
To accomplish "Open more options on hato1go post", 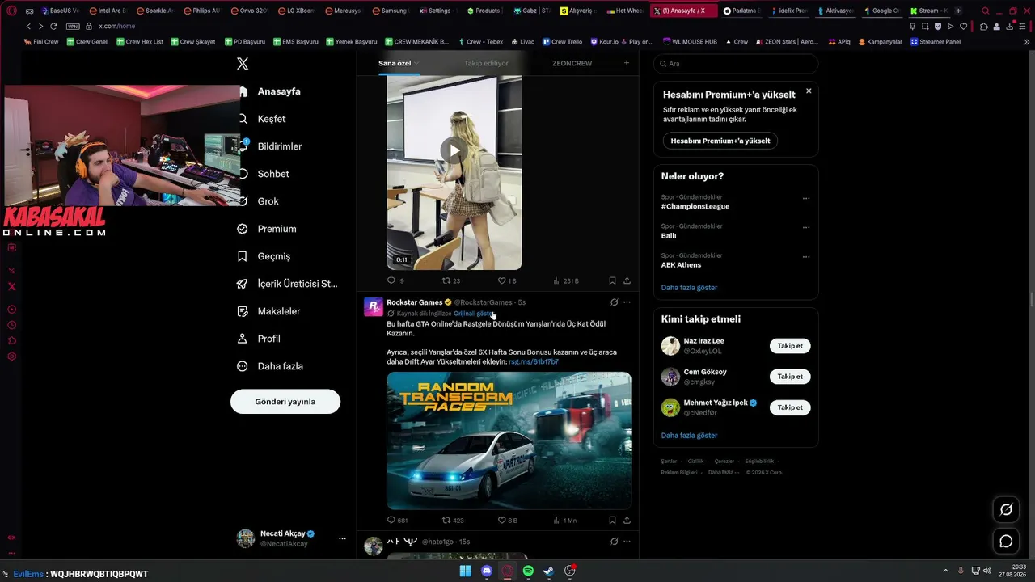I will point(627,542).
